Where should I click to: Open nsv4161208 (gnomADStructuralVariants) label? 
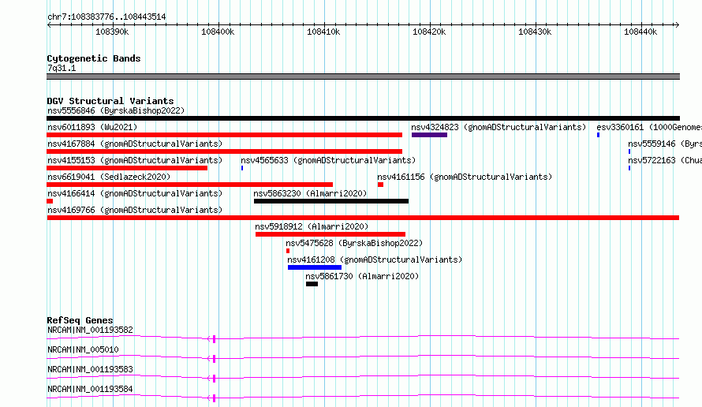click(375, 260)
